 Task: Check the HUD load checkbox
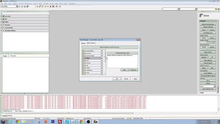[102, 61]
